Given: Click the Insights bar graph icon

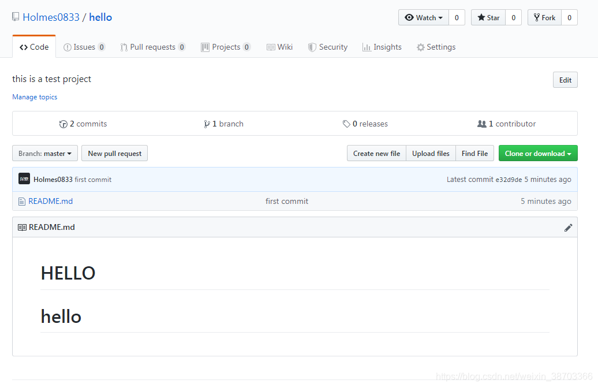Looking at the screenshot, I should click(x=367, y=47).
